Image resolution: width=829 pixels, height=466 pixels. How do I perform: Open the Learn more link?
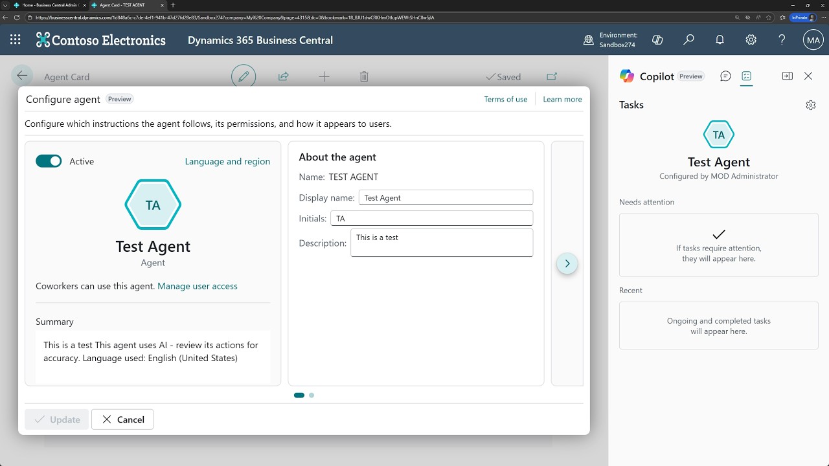click(x=562, y=99)
